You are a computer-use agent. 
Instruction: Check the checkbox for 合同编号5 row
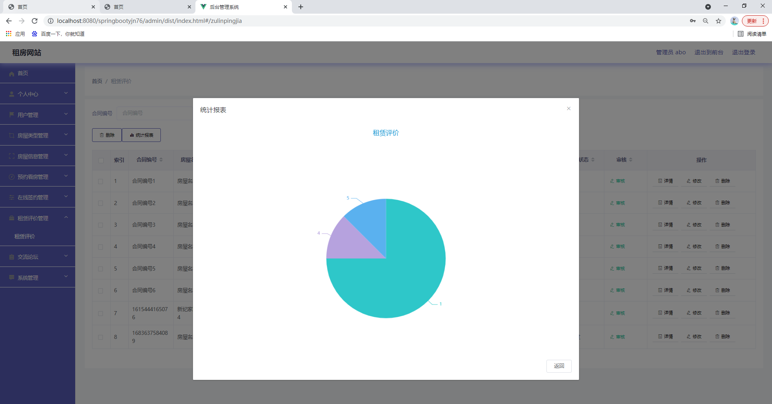(101, 269)
